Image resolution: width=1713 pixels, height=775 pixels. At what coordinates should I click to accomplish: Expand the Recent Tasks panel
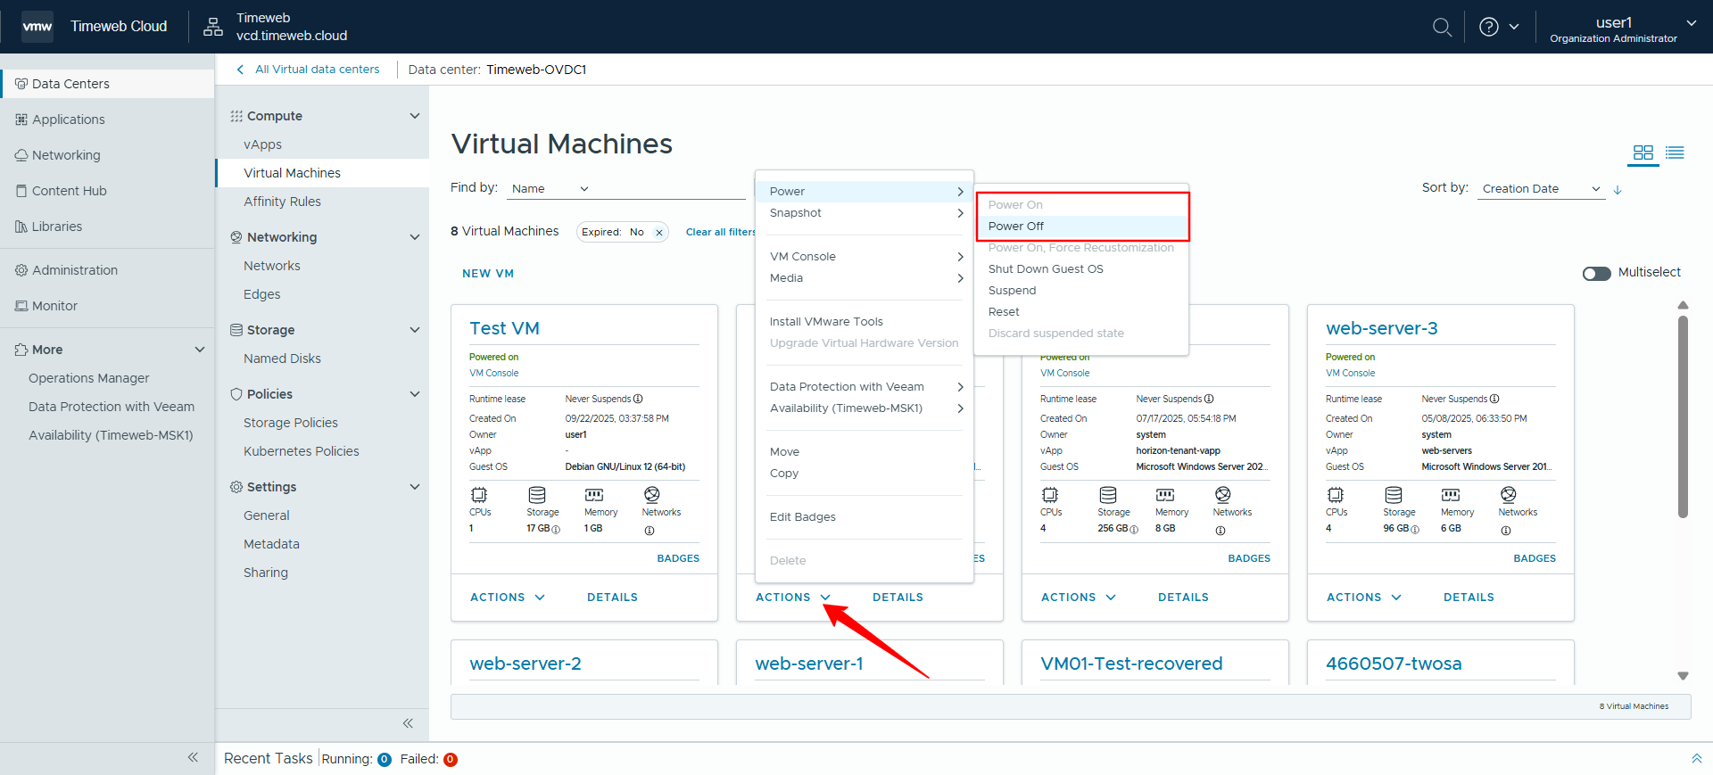click(x=1696, y=759)
